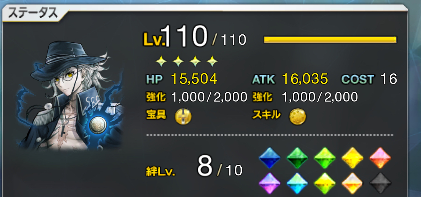Select the yellow-green crystal in bottom row
Viewport: 421px width, 197px height.
pos(325,183)
